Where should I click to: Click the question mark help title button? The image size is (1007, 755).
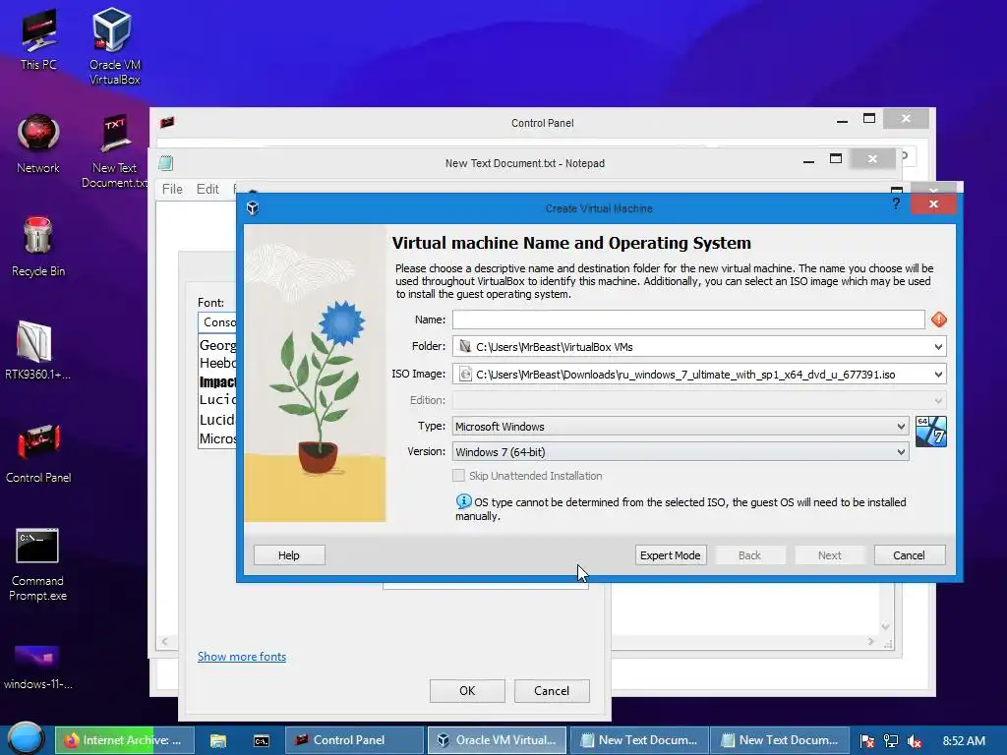pyautogui.click(x=896, y=204)
